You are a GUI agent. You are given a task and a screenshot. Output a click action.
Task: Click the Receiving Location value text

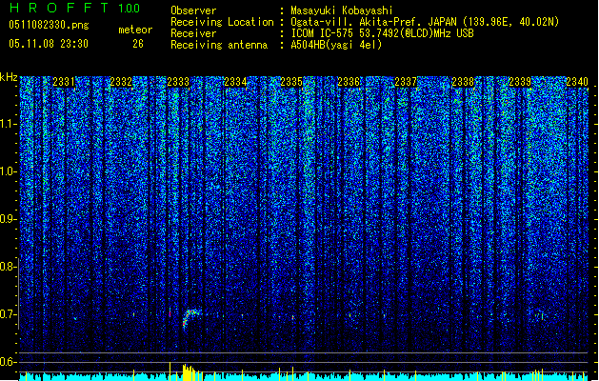pyautogui.click(x=425, y=22)
